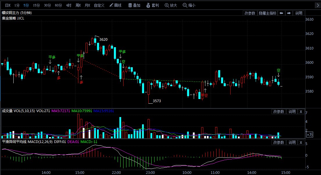Click 改参数 in the MACD panel
321x175 pixels.
pyautogui.click(x=279, y=142)
